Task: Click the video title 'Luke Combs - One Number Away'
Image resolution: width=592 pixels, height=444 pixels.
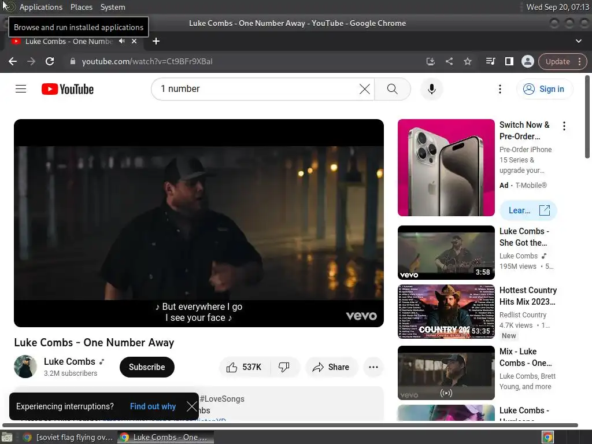Action: point(94,342)
